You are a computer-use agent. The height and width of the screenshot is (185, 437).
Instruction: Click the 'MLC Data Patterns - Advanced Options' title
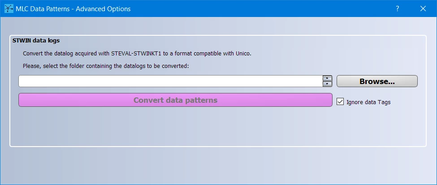click(x=73, y=9)
